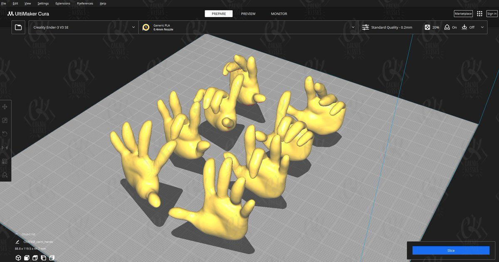
Task: Click the open file folder icon
Action: point(18,27)
